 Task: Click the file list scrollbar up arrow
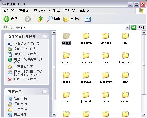(x=144, y=33)
